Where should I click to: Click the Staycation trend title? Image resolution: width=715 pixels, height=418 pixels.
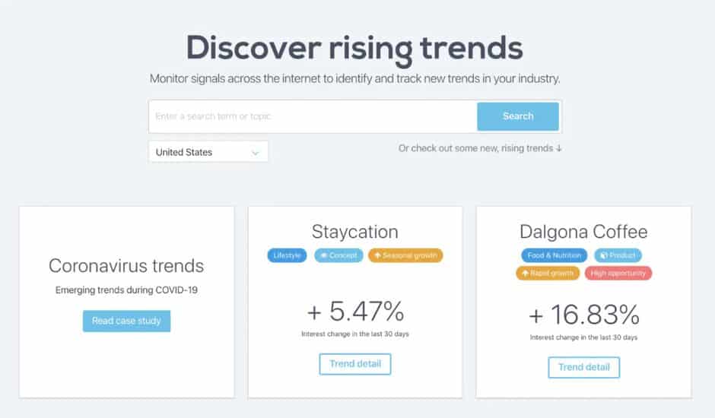tap(354, 232)
